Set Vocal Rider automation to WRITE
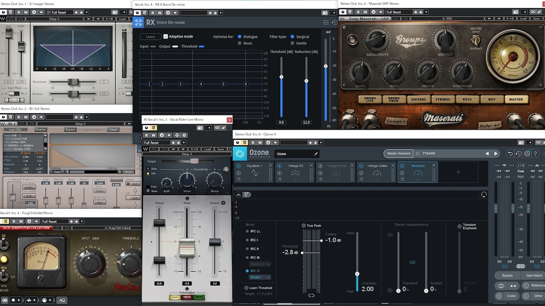This screenshot has width=545, height=306. (187, 297)
